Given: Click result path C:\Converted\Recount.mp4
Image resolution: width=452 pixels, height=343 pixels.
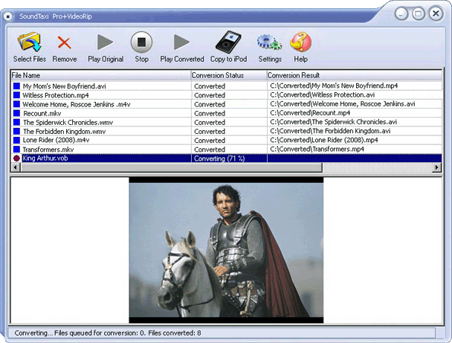Looking at the screenshot, I should [310, 113].
